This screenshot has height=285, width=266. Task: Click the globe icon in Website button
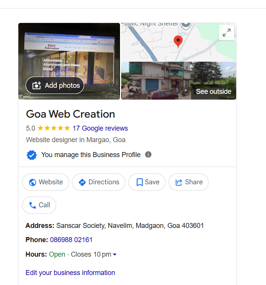(32, 182)
